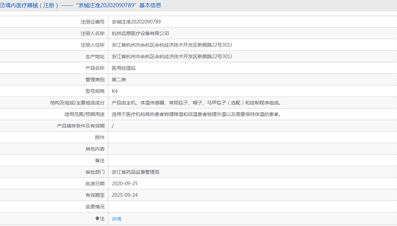
Task: Click the label 注册人名称
Action: (92, 34)
